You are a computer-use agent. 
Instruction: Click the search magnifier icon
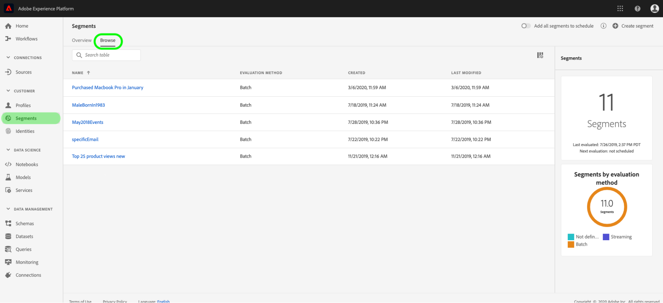pos(79,55)
